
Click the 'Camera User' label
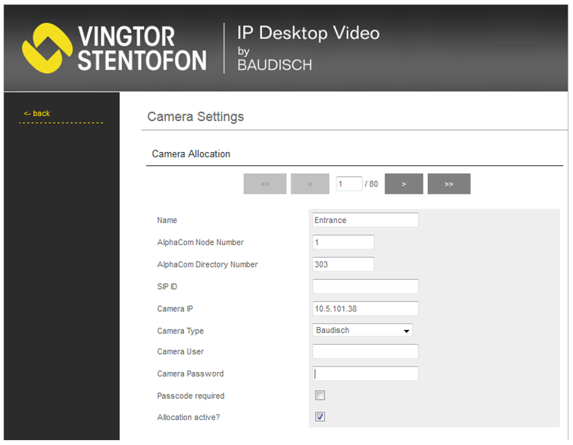[180, 351]
